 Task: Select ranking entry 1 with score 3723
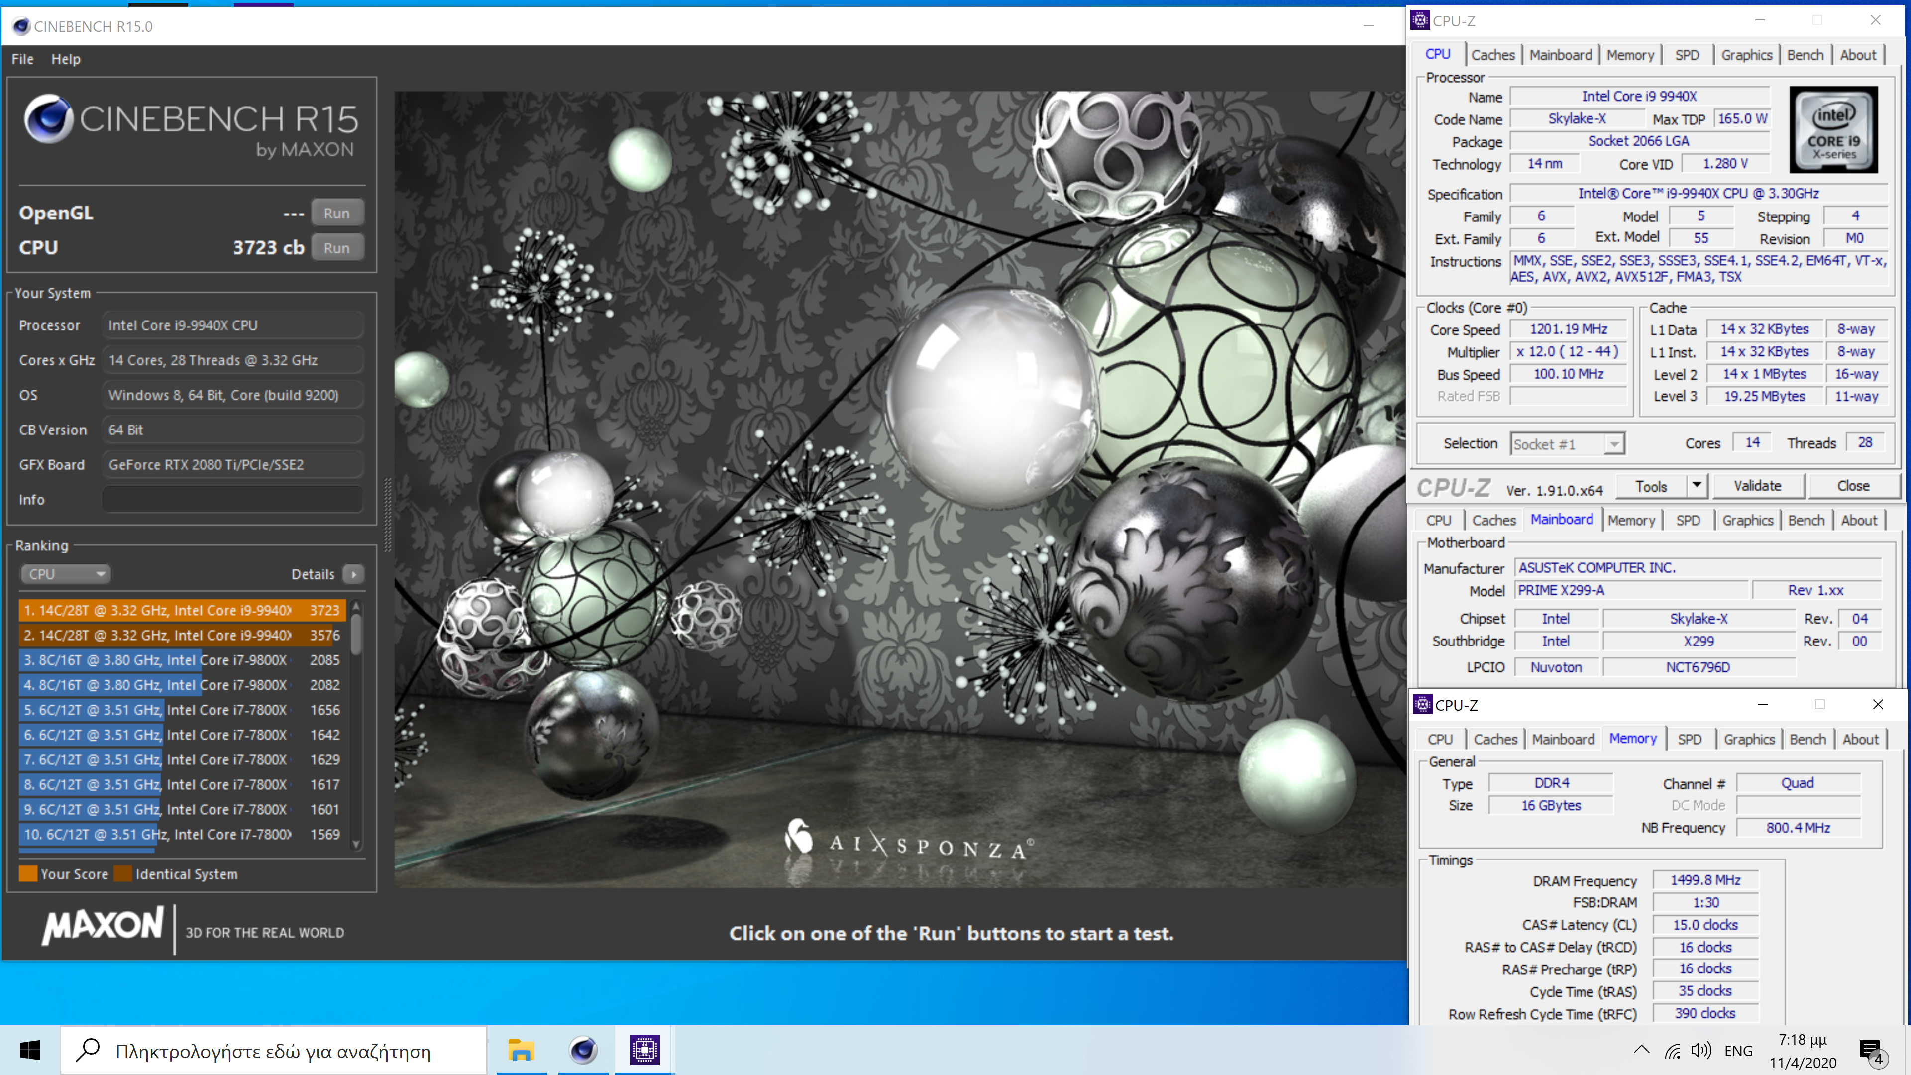[183, 610]
